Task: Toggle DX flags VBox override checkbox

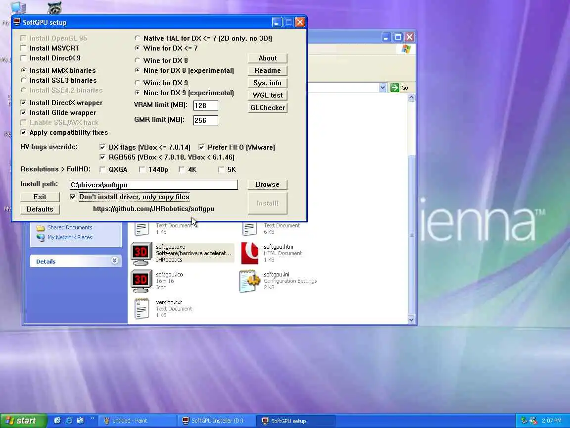Action: [x=102, y=148]
